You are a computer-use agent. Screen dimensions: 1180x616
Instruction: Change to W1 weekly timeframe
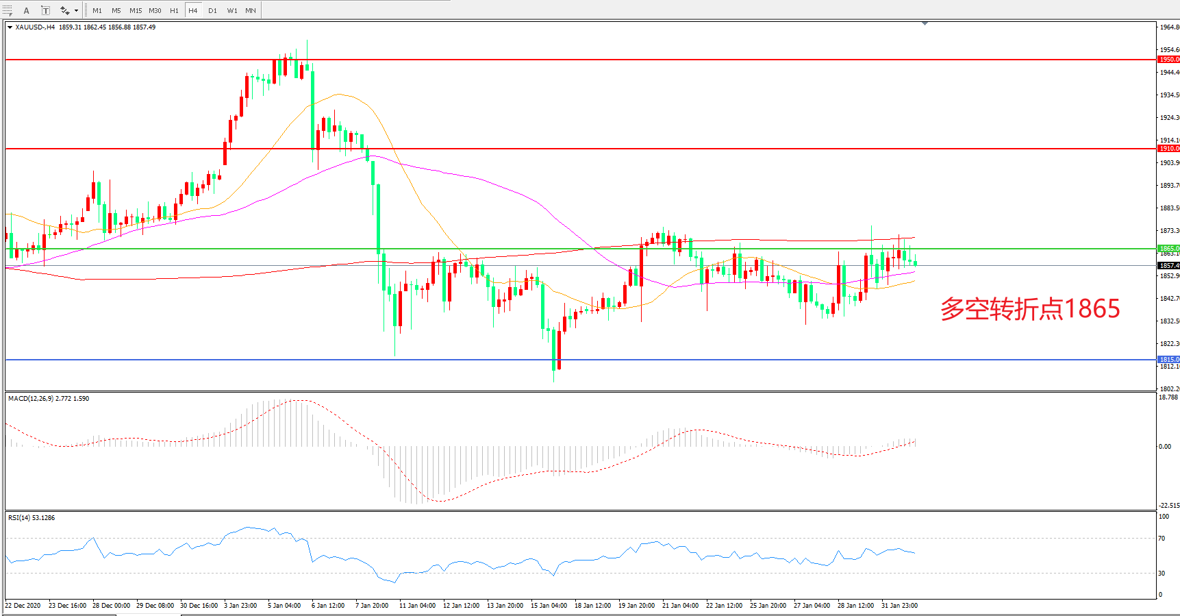point(232,10)
